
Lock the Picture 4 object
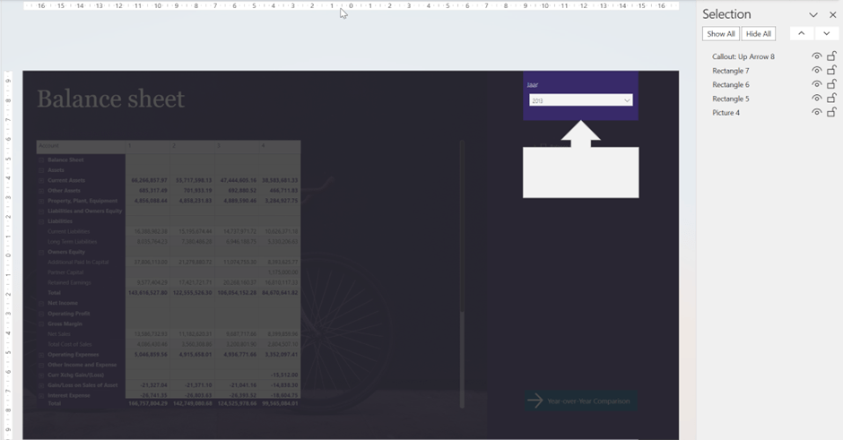tap(831, 113)
